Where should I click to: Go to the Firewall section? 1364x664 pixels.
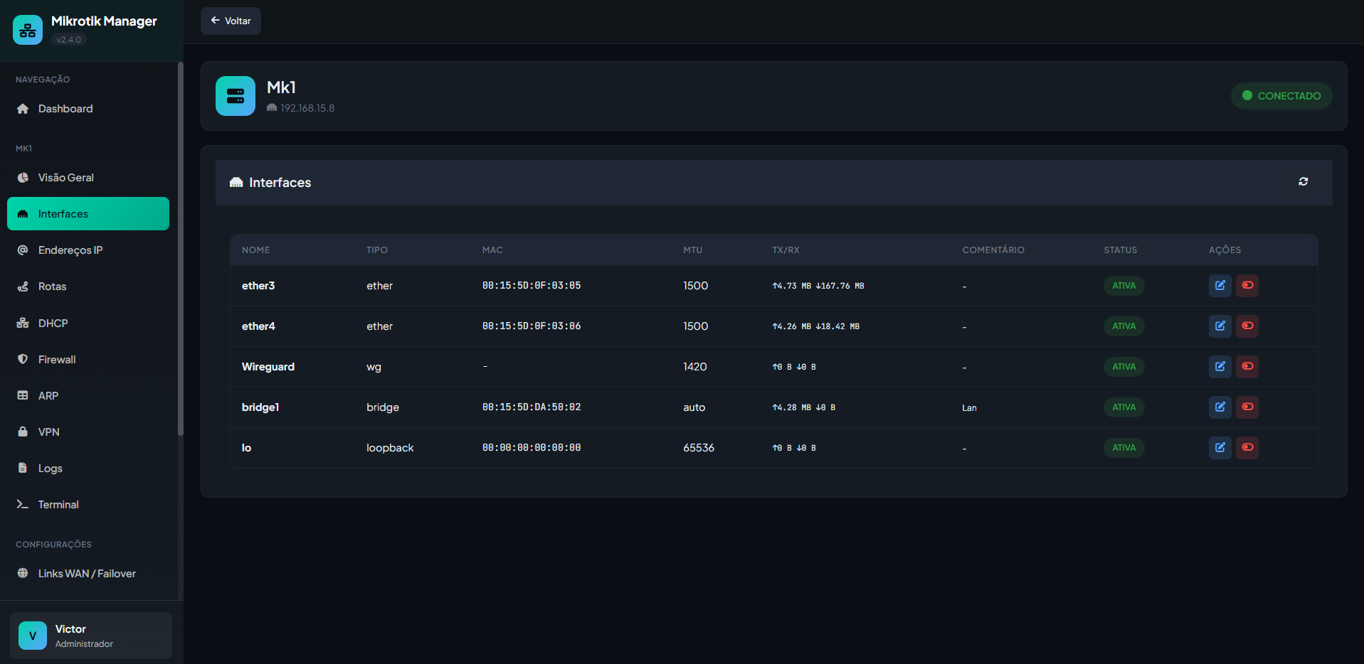[57, 360]
